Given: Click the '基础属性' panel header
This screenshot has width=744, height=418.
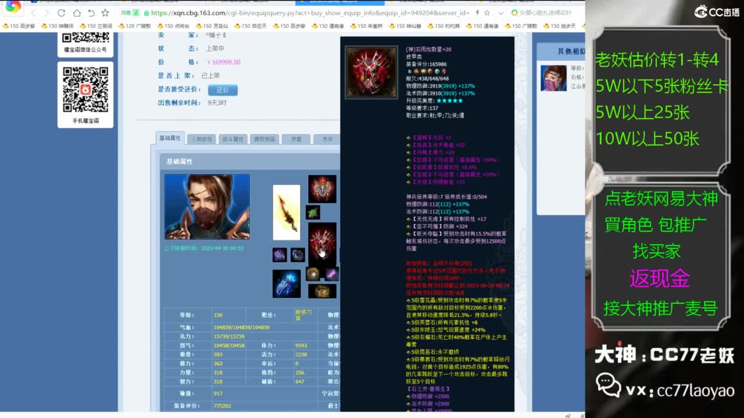Looking at the screenshot, I should point(180,161).
